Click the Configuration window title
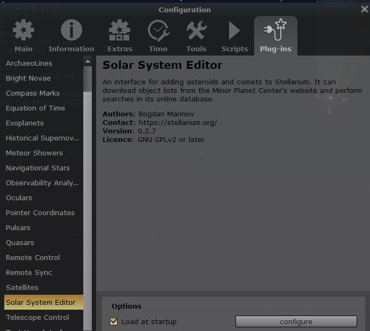 pos(185,10)
